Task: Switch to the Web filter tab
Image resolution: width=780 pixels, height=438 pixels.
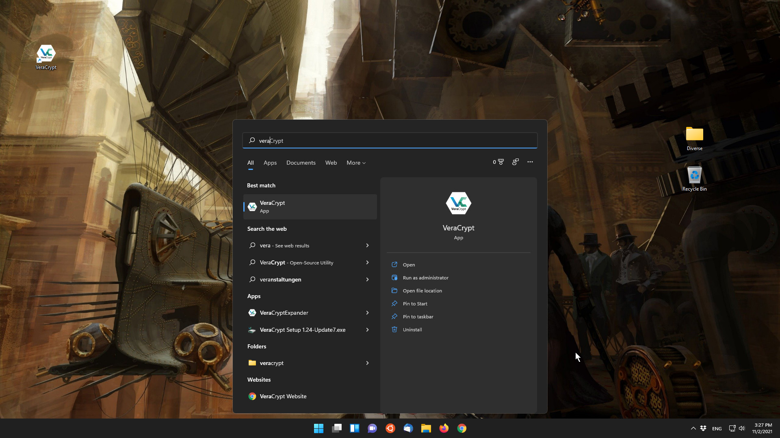Action: [x=331, y=163]
